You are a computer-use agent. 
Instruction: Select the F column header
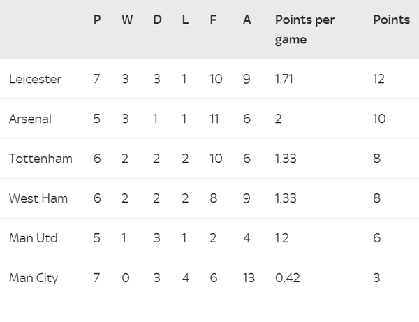(213, 20)
